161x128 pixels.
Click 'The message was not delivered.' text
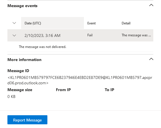point(43,47)
